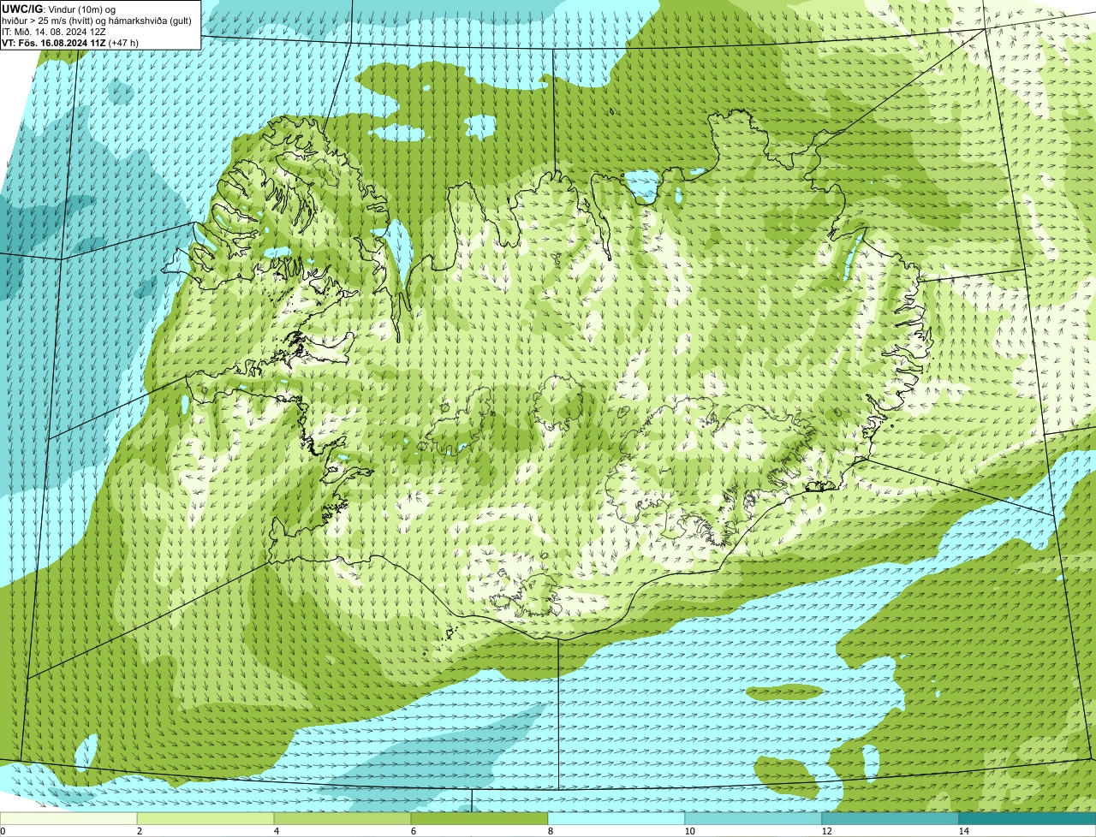Click the title line 'UWC/IG: Vindur (10m) og'
Image resolution: width=1096 pixels, height=837 pixels.
point(58,9)
